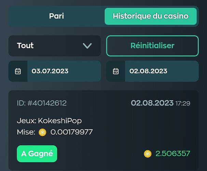
Task: Click the Mise label
Action: pyautogui.click(x=26, y=132)
